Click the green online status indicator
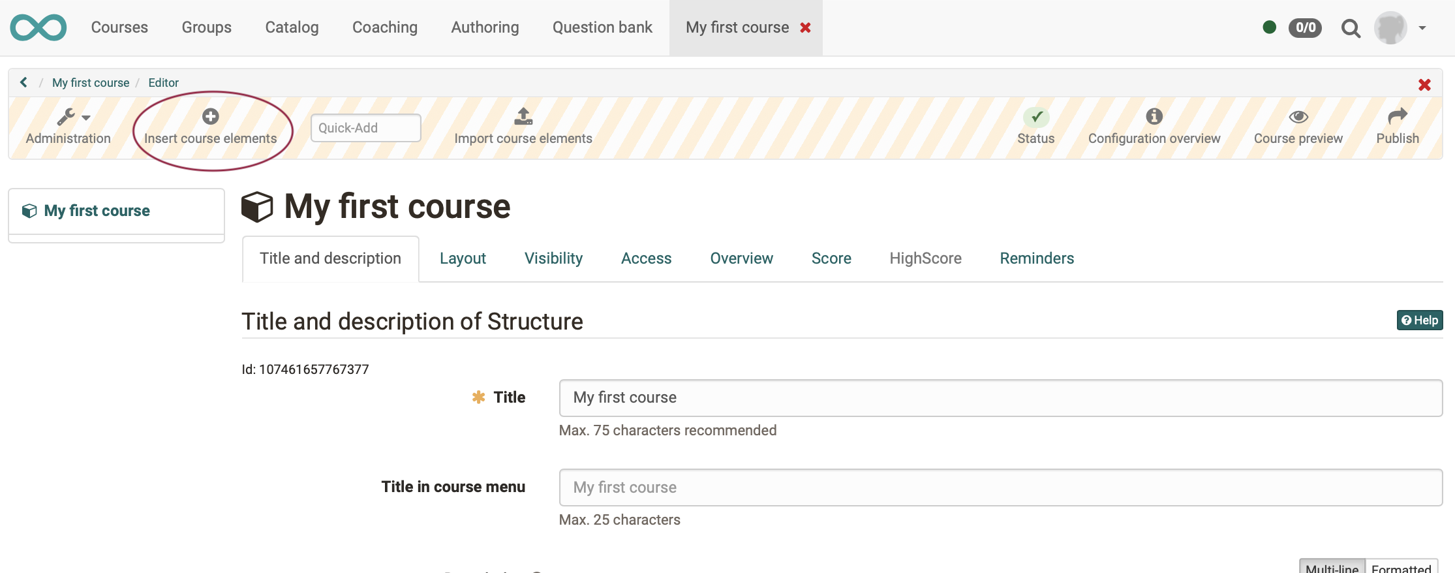This screenshot has height=573, width=1455. click(1269, 27)
